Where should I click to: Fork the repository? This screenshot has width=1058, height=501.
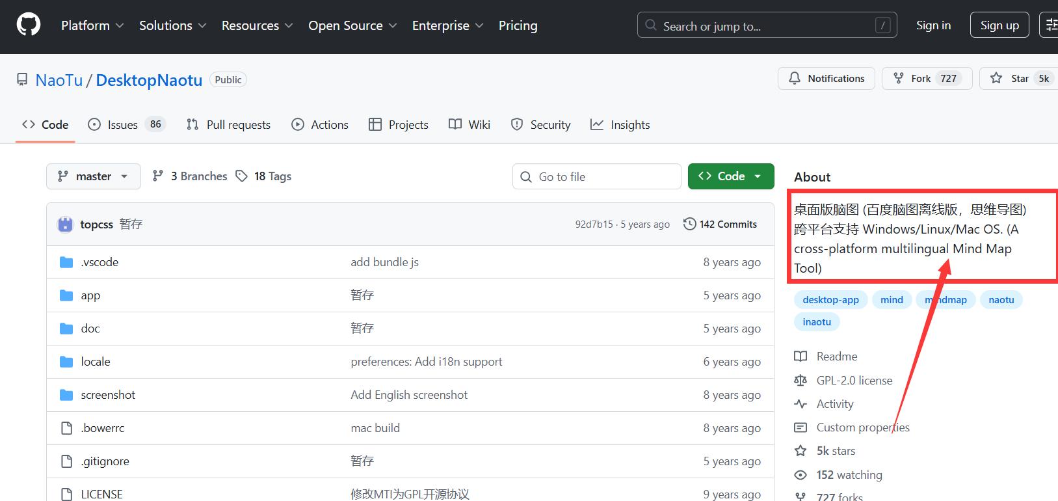(926, 79)
